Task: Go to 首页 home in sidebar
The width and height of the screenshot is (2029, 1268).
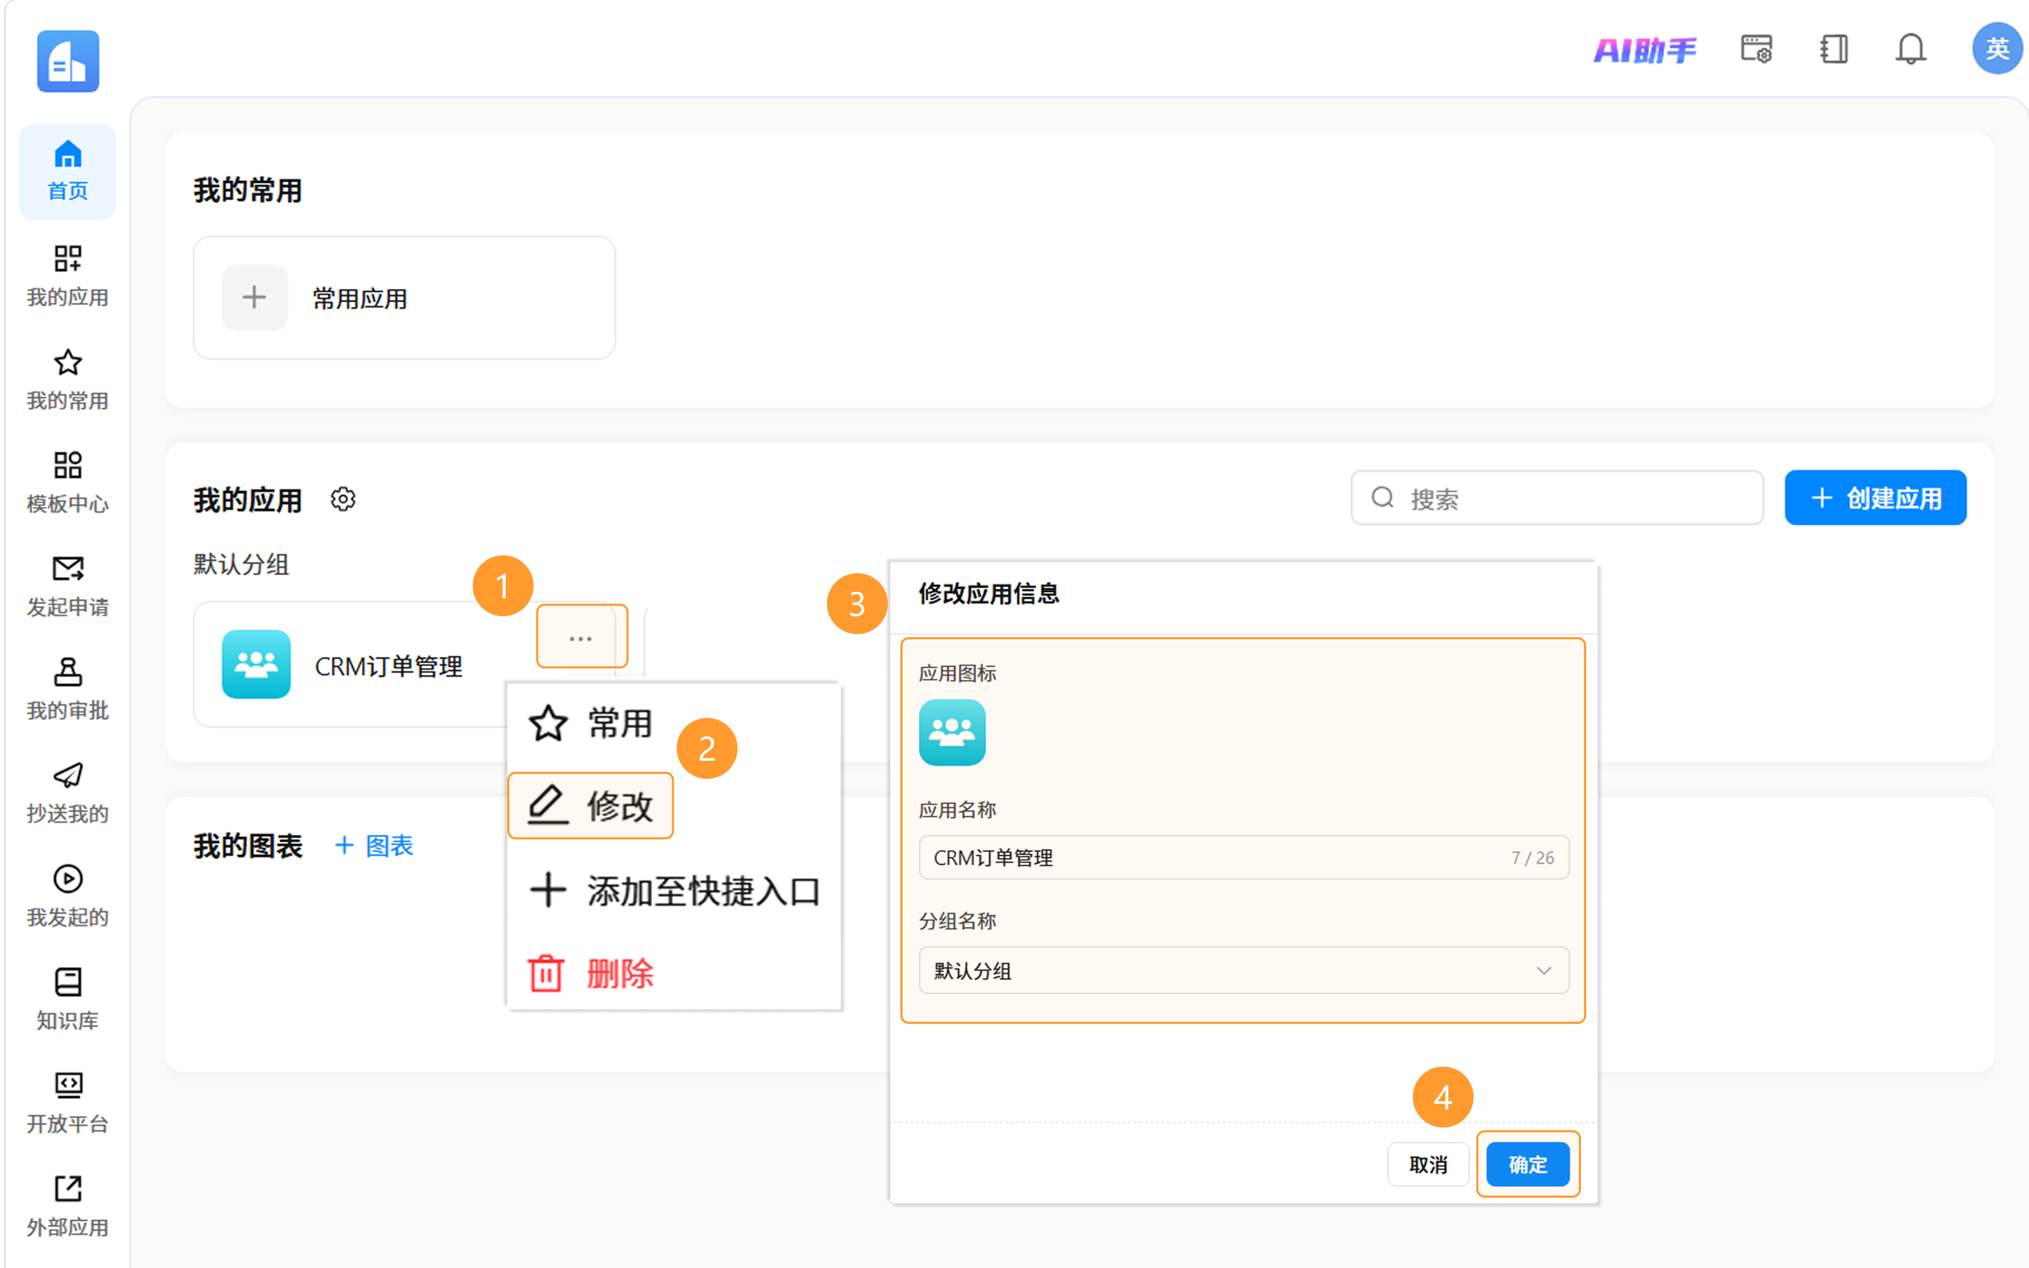Action: click(68, 171)
